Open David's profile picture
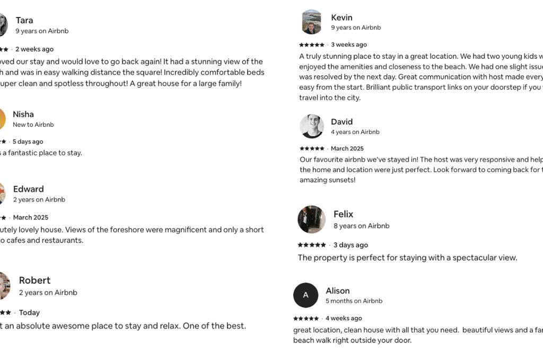This screenshot has width=543, height=362. tap(311, 126)
